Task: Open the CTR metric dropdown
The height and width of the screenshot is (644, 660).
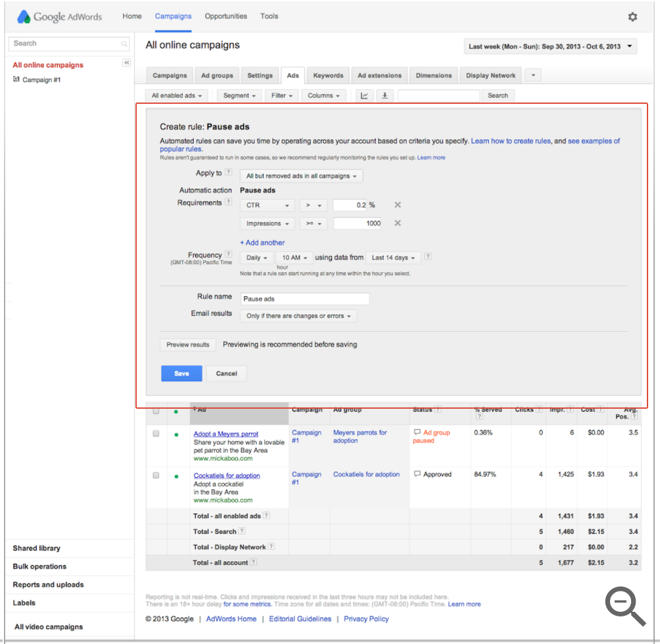Action: click(268, 205)
